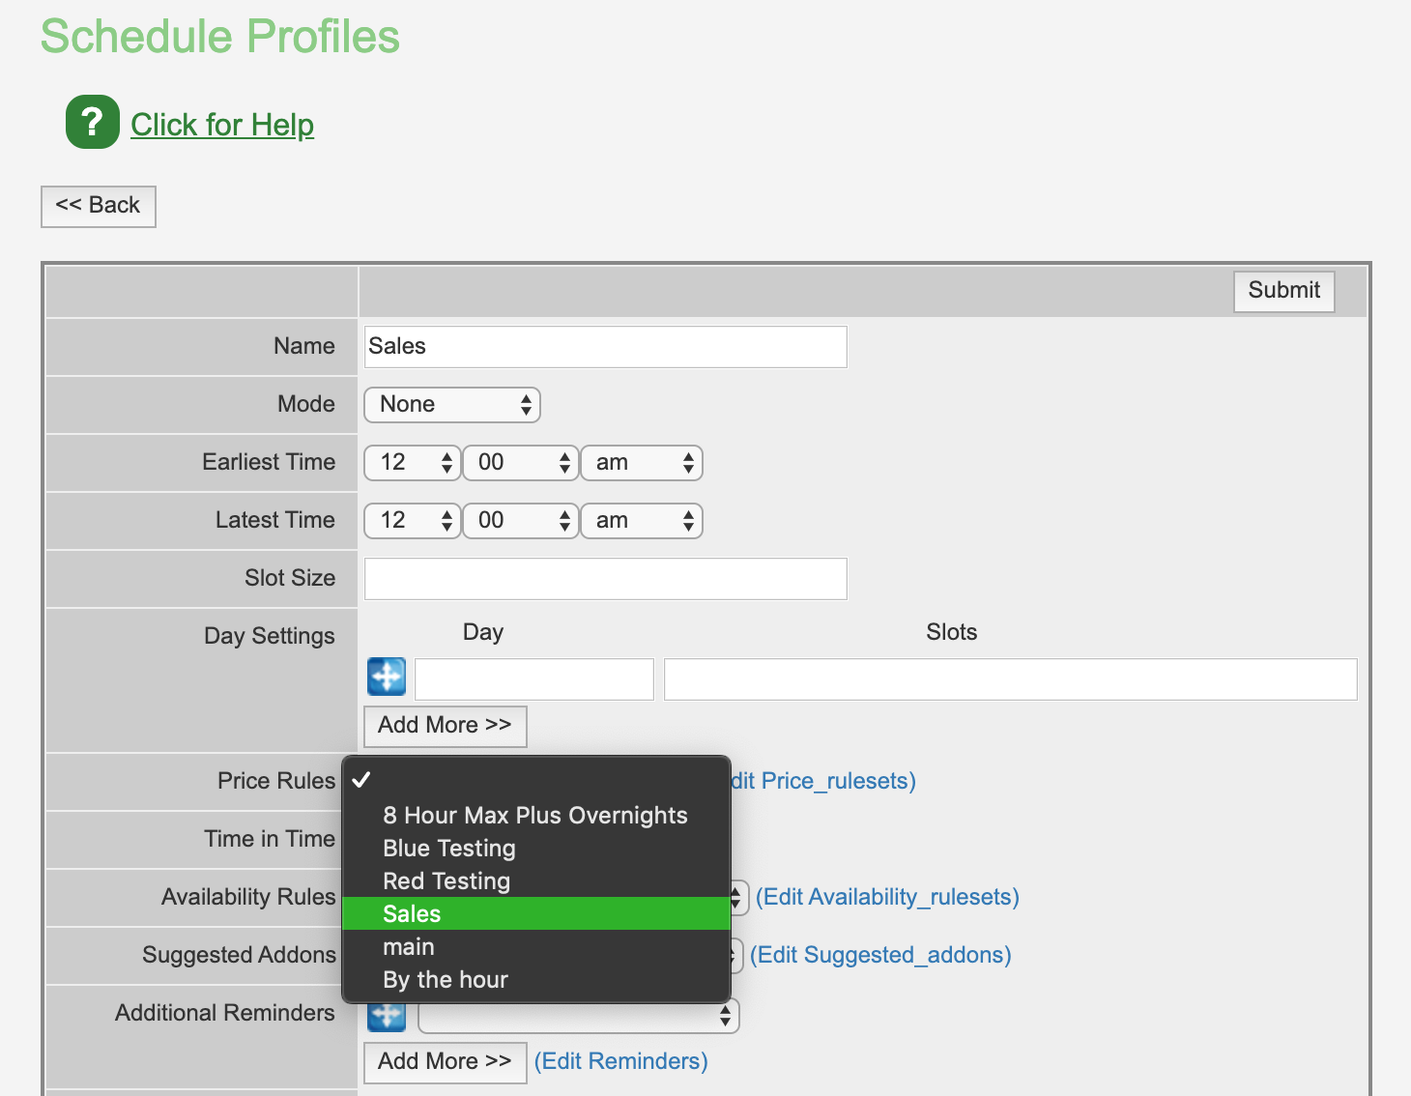Open the Earliest Time minutes dropdown
Image resolution: width=1411 pixels, height=1096 pixels.
click(521, 463)
